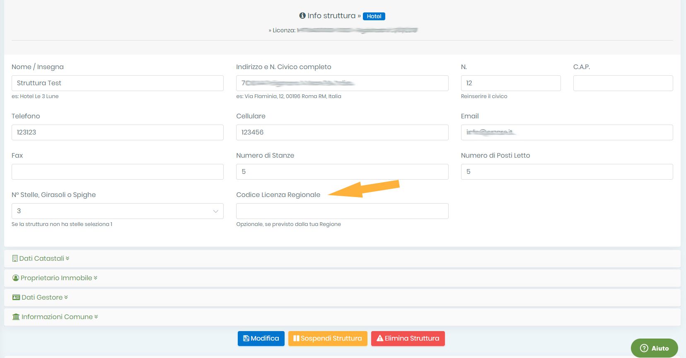Screen dimensions: 686x358
Task: Click the Dati Catastali building icon
Action: tap(15, 258)
